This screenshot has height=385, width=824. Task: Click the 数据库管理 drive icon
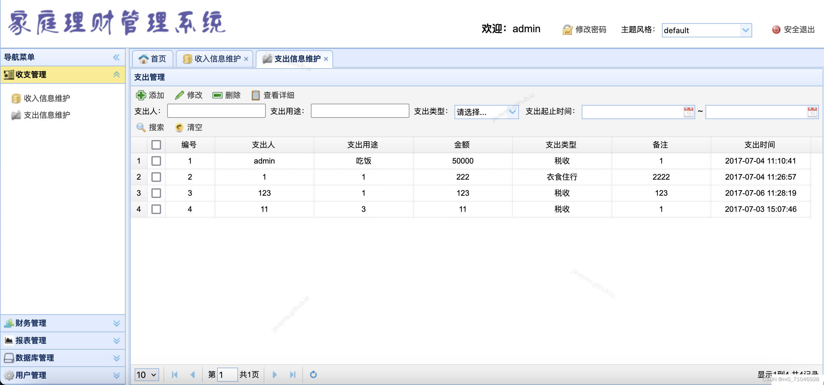click(x=9, y=358)
